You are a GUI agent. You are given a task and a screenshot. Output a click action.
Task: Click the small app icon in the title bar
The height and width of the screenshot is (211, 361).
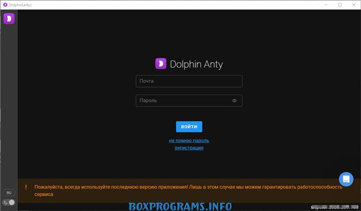tap(5, 4)
